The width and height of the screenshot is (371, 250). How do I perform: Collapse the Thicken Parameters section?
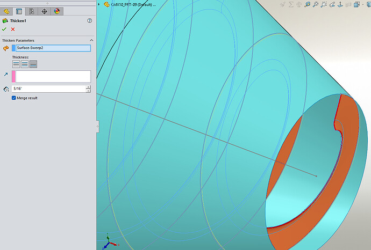click(91, 40)
